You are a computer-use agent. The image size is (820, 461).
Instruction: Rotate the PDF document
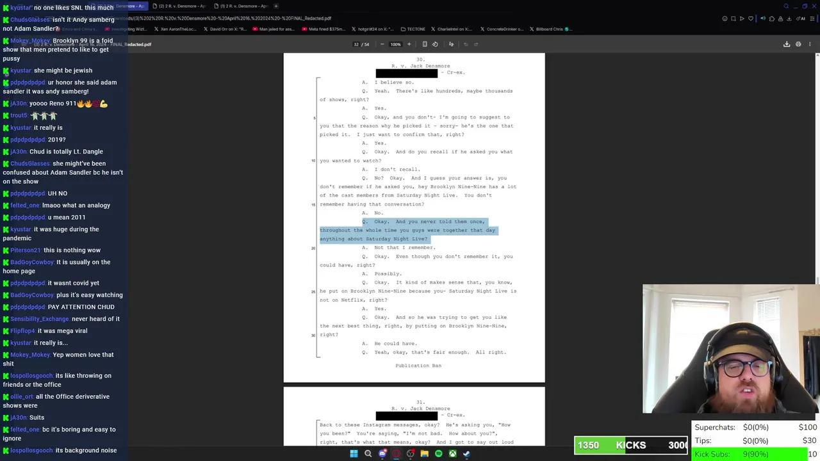click(435, 44)
